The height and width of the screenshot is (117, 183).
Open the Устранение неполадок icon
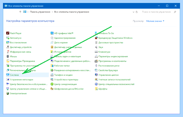(x=8, y=79)
